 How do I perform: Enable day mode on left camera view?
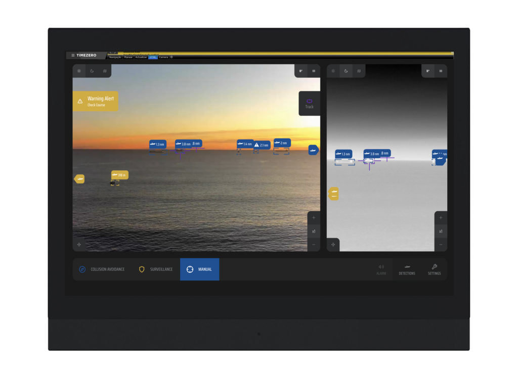(x=79, y=71)
